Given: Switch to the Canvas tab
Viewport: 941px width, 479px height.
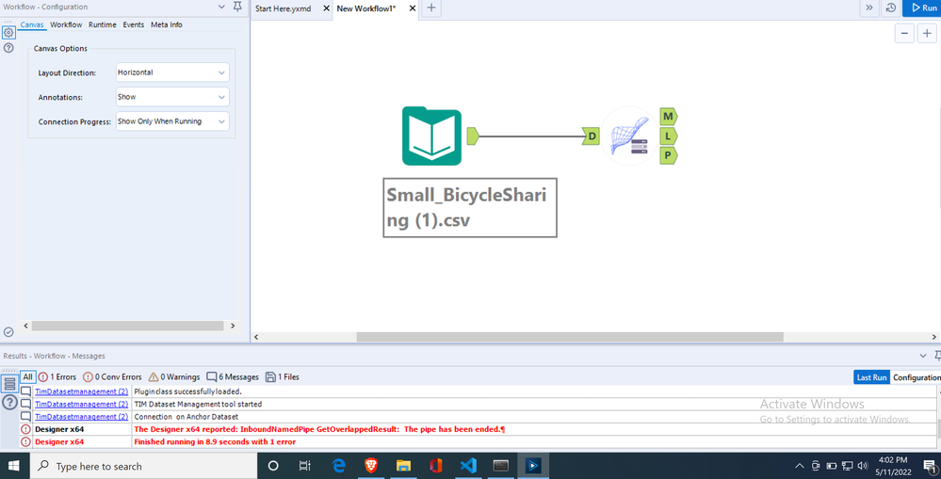Looking at the screenshot, I should coord(32,24).
